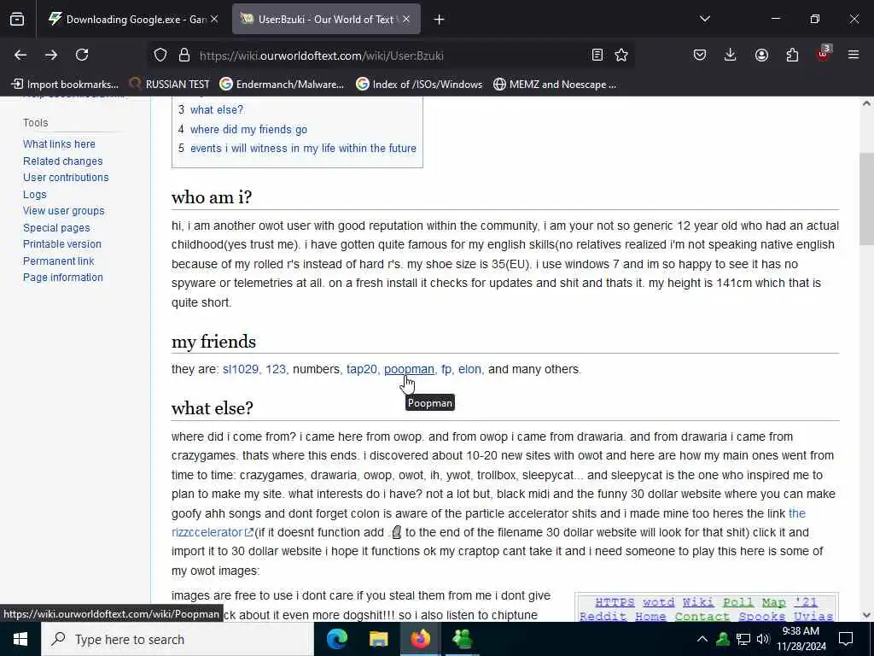The width and height of the screenshot is (874, 656).
Task: Open friend link fp
Action: (446, 369)
